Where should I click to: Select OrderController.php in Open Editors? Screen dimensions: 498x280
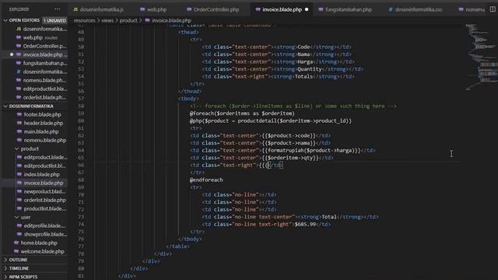tap(41, 46)
